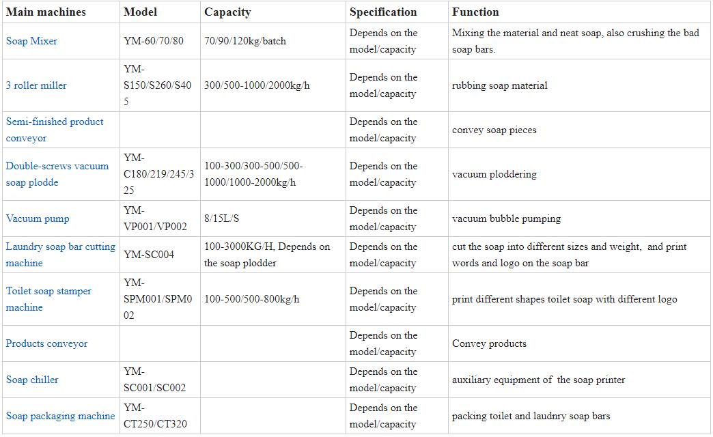Open the Soap chiller link
Viewport: 713px width, 437px height.
pyautogui.click(x=32, y=380)
